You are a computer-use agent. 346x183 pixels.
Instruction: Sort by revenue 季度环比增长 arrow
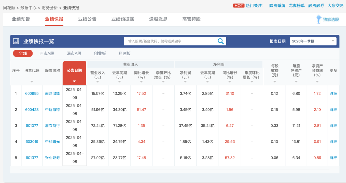163,82
